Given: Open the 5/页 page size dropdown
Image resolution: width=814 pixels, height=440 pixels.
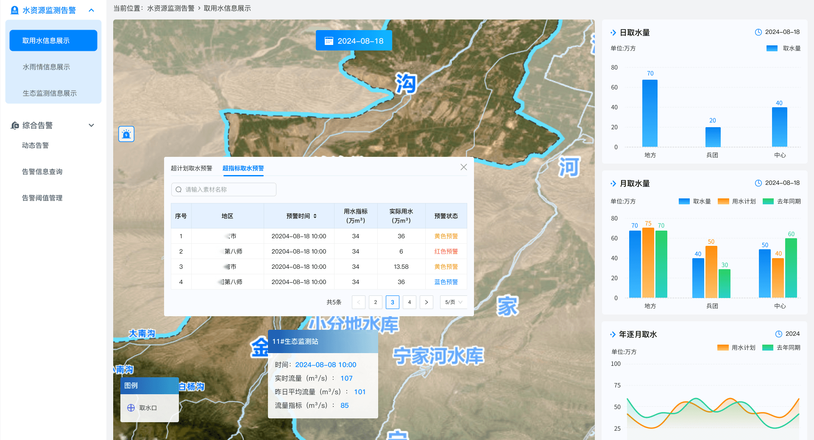Looking at the screenshot, I should pos(454,302).
